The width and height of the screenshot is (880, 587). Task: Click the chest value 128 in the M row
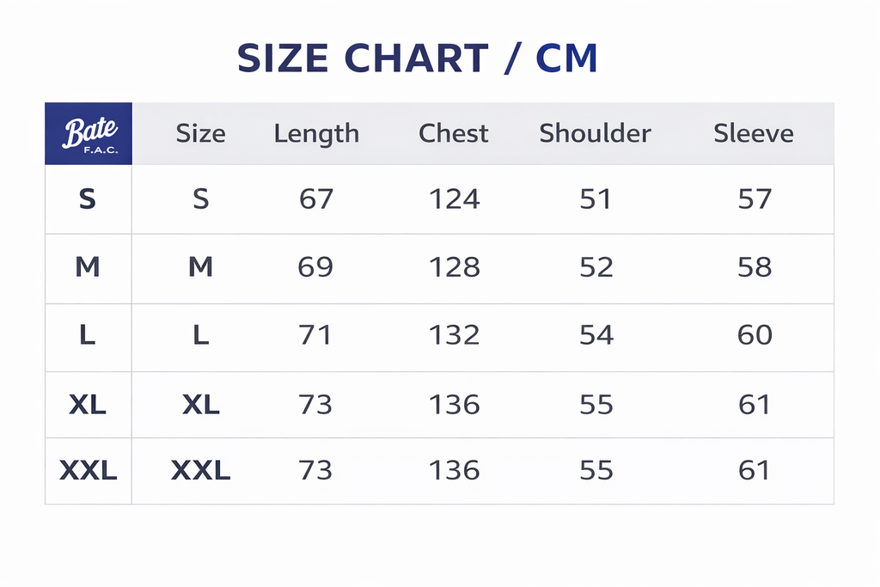tap(454, 267)
